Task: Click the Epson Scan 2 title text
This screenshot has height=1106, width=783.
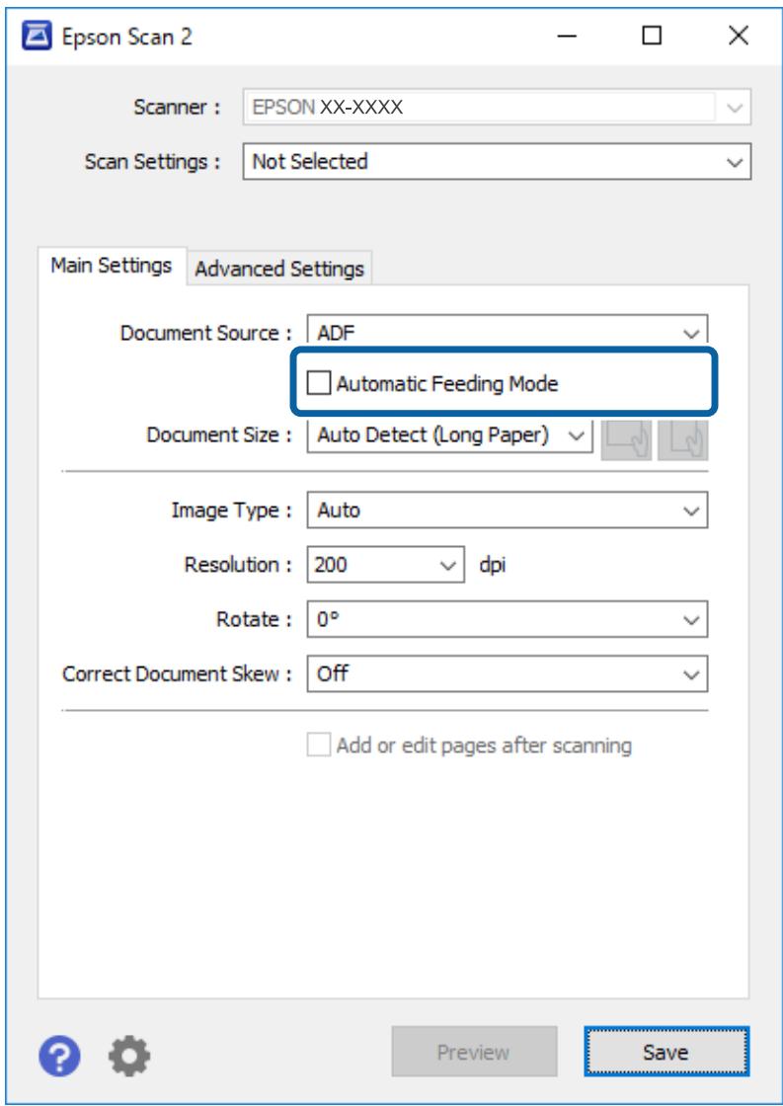Action: [x=127, y=38]
